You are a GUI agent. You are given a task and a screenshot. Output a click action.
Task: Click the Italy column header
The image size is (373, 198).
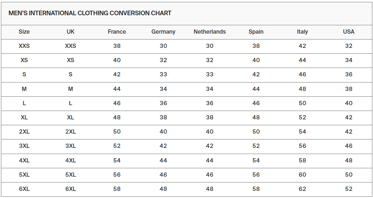(302, 32)
